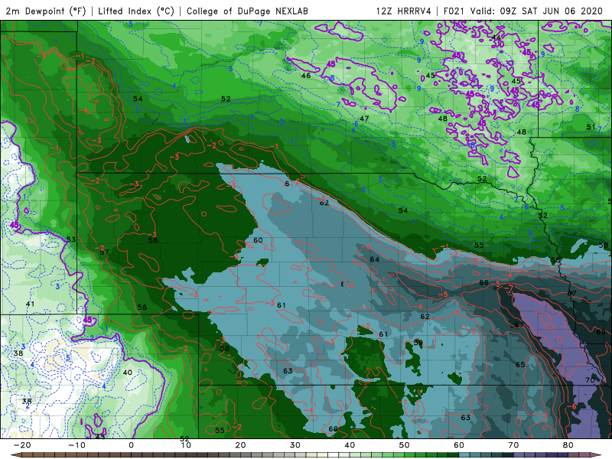Click the dewpoint value '51' on the map
The height and width of the screenshot is (459, 612).
click(591, 127)
